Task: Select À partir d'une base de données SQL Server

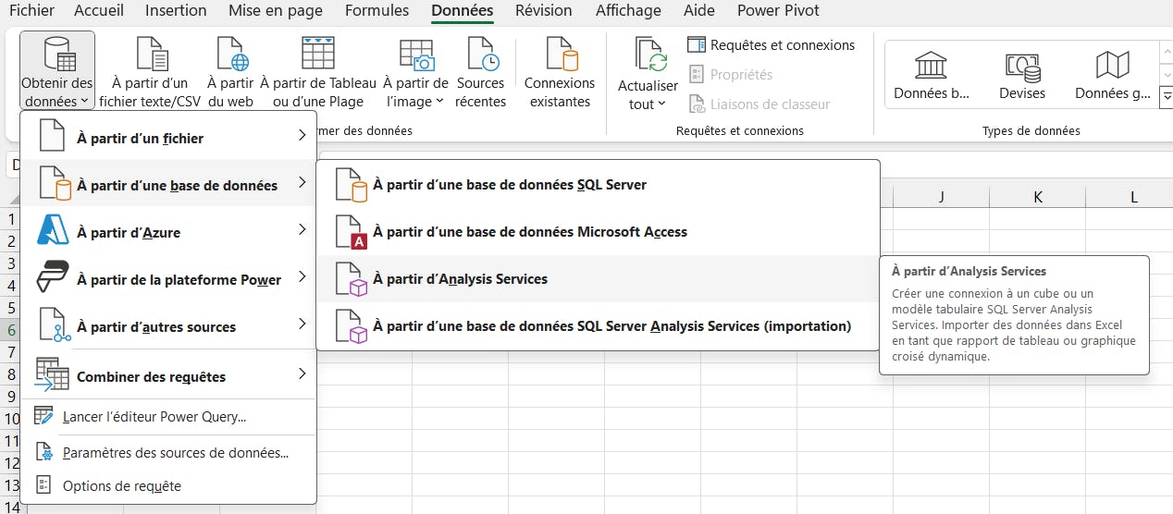Action: point(598,184)
